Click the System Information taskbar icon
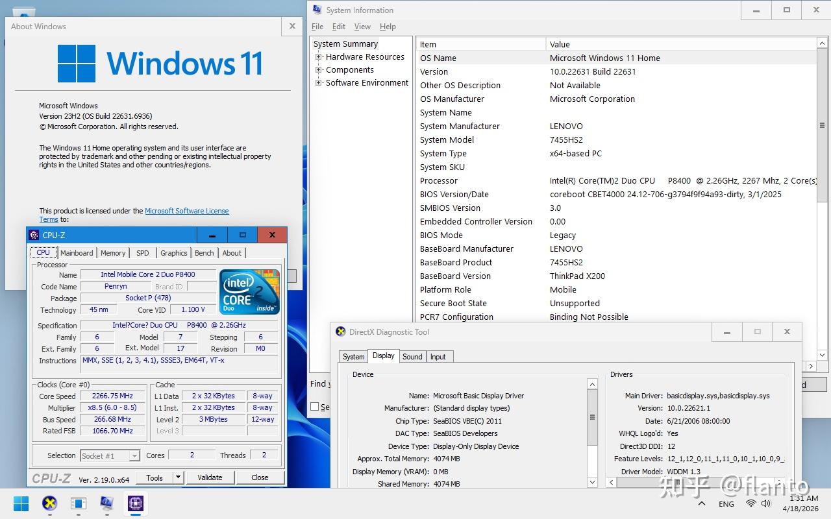831x519 pixels. coord(106,503)
